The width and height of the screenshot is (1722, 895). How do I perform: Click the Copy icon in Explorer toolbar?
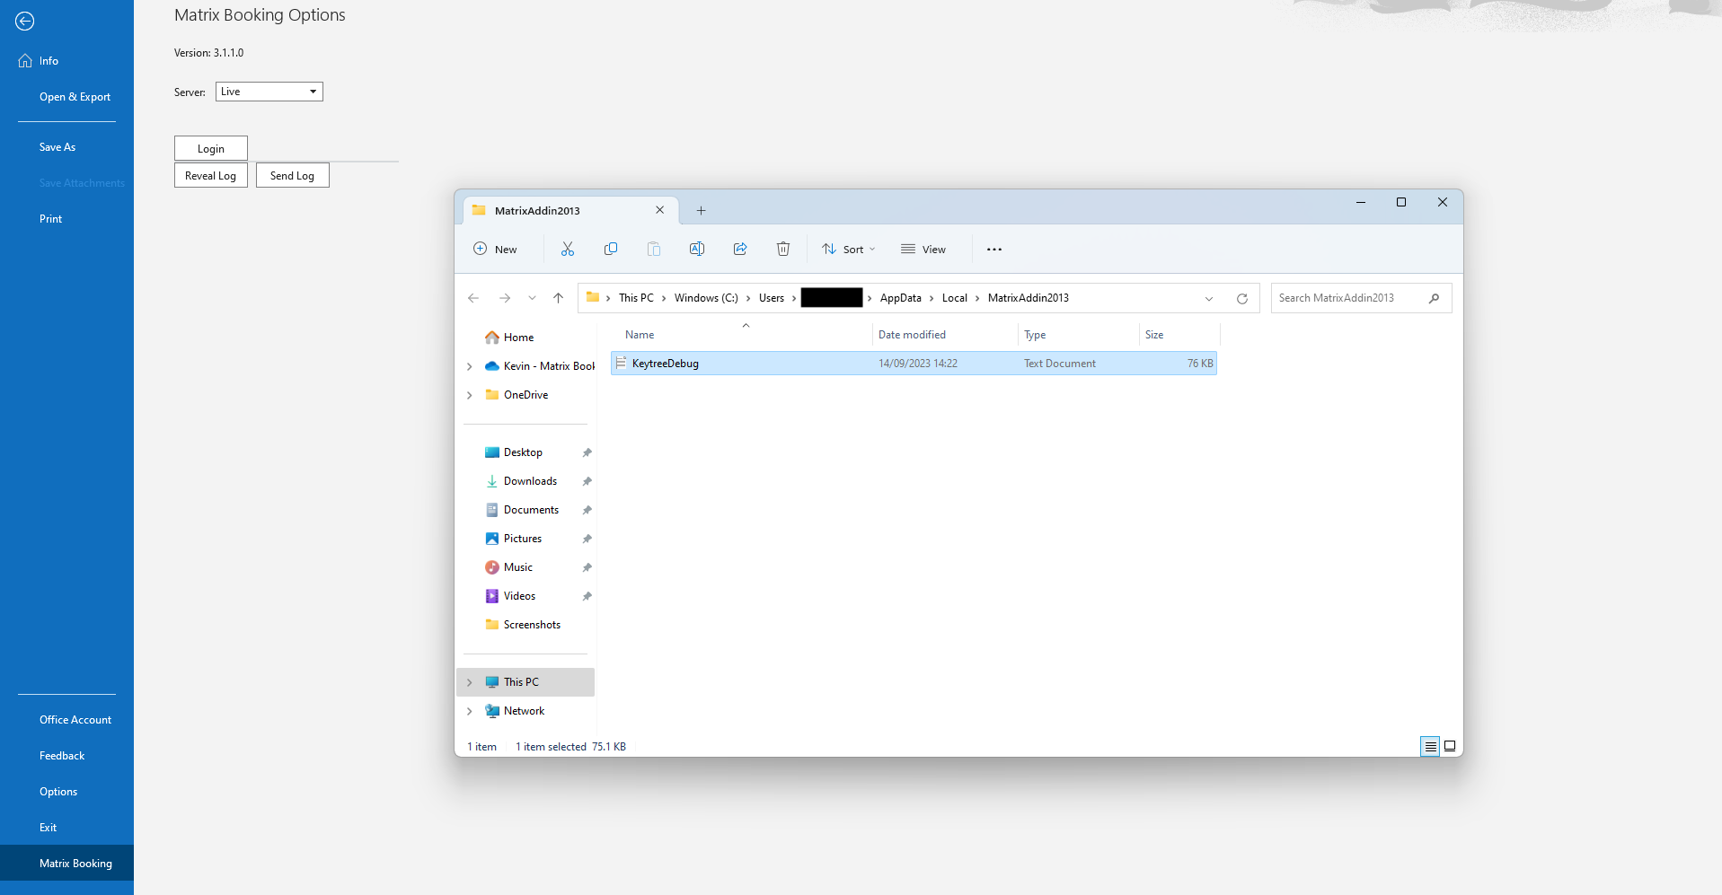611,250
